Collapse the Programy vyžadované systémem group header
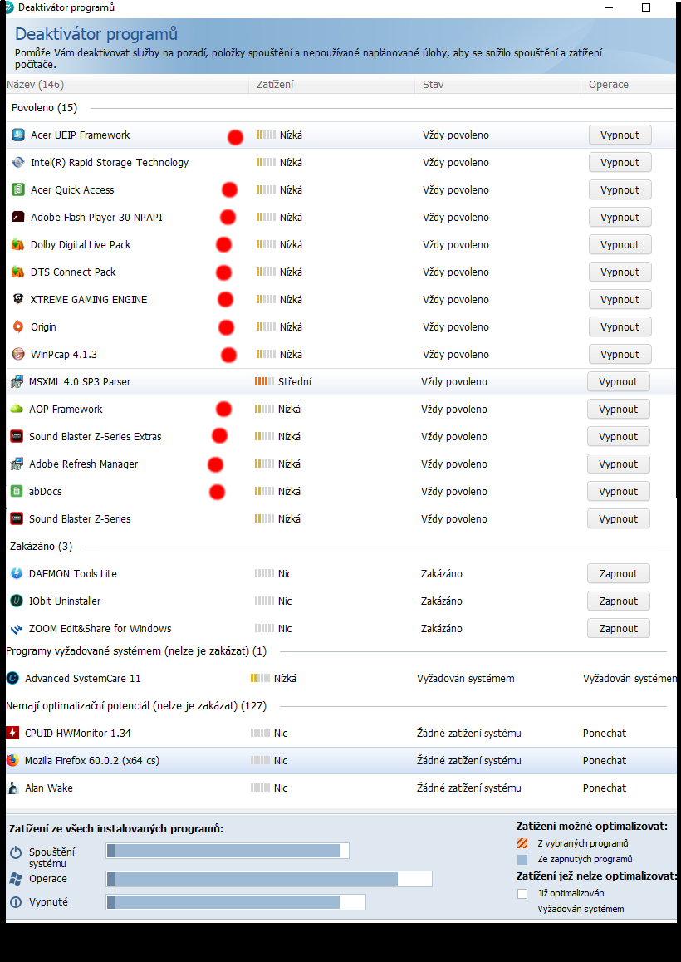Screen dimensions: 681x962 [x=136, y=651]
